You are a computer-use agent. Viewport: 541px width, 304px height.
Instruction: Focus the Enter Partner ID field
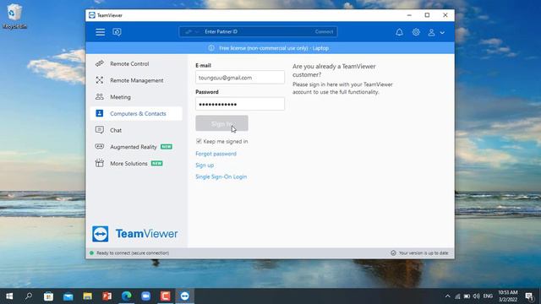[257, 32]
